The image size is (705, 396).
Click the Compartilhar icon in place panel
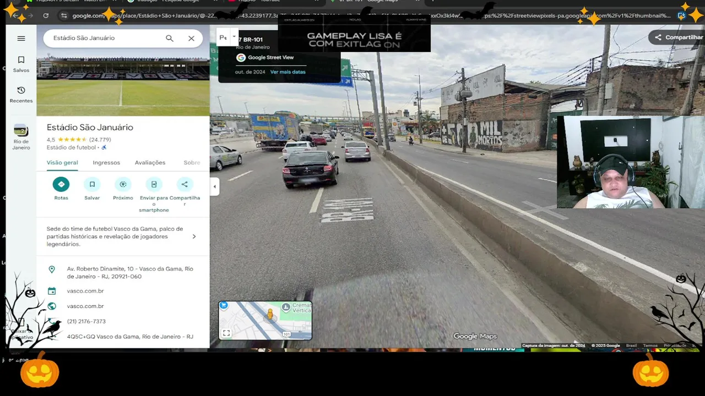185,184
